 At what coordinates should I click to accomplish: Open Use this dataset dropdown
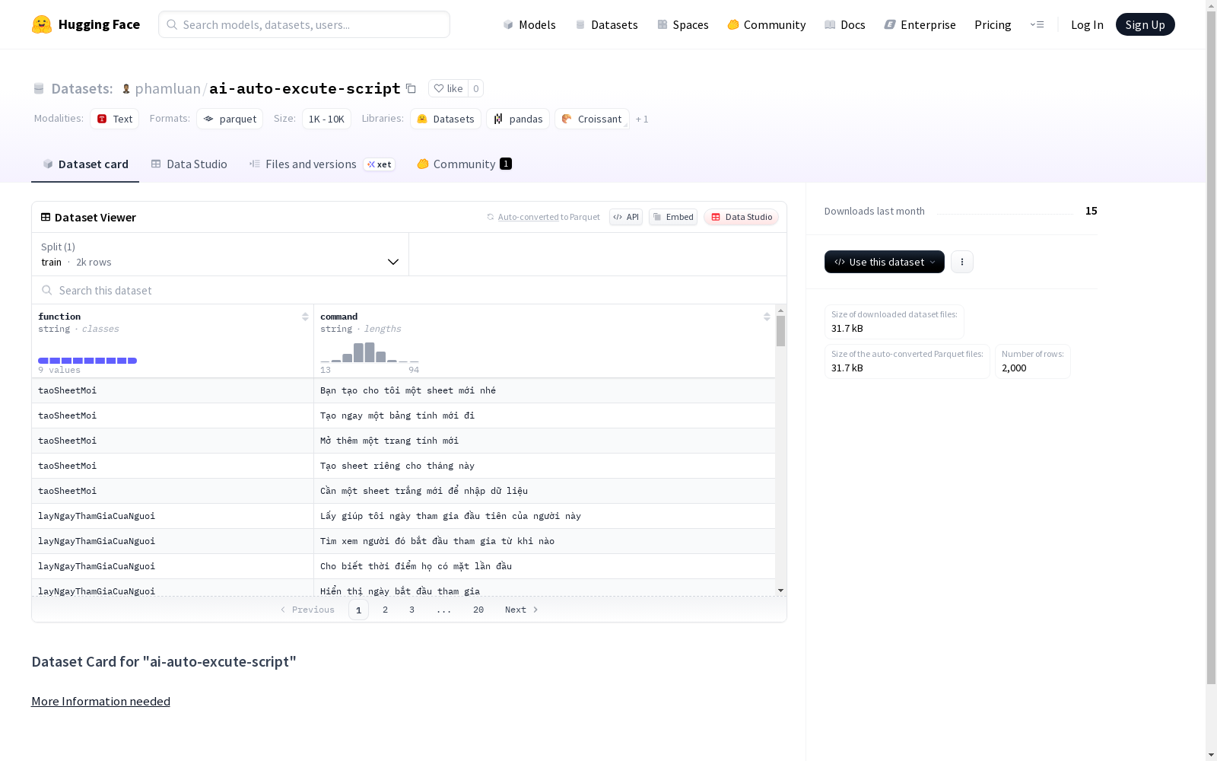coord(885,262)
